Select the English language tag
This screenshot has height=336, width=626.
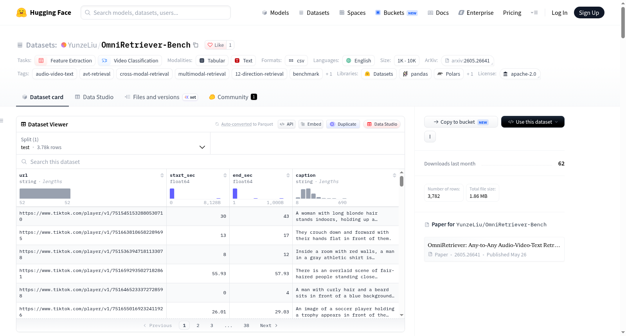point(358,60)
